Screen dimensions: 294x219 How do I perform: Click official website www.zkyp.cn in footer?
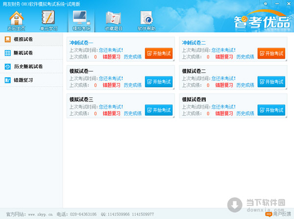[40, 214]
